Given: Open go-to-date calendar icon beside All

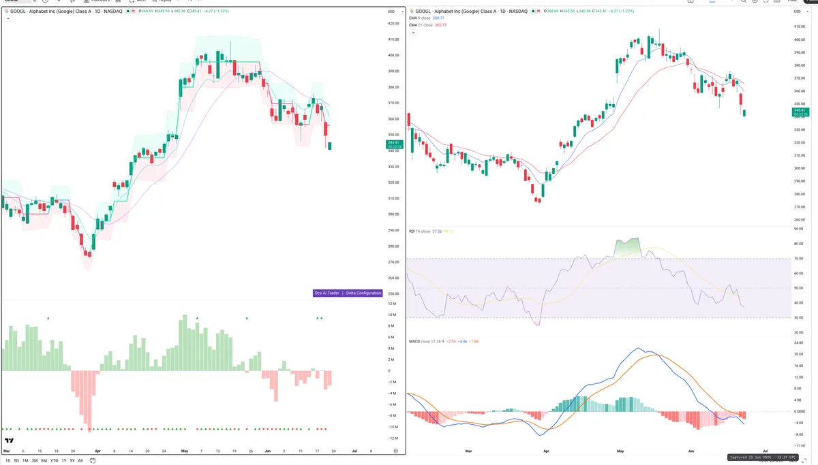Looking at the screenshot, I should tap(92, 461).
